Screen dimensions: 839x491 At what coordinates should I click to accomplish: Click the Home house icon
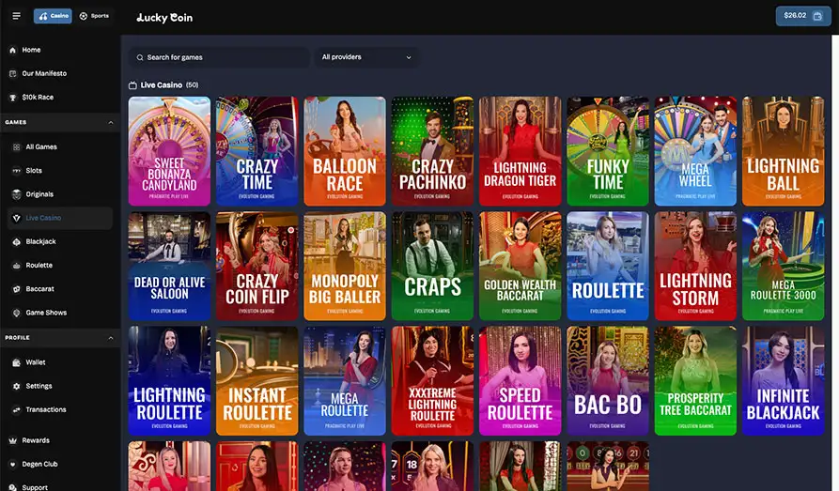[13, 50]
